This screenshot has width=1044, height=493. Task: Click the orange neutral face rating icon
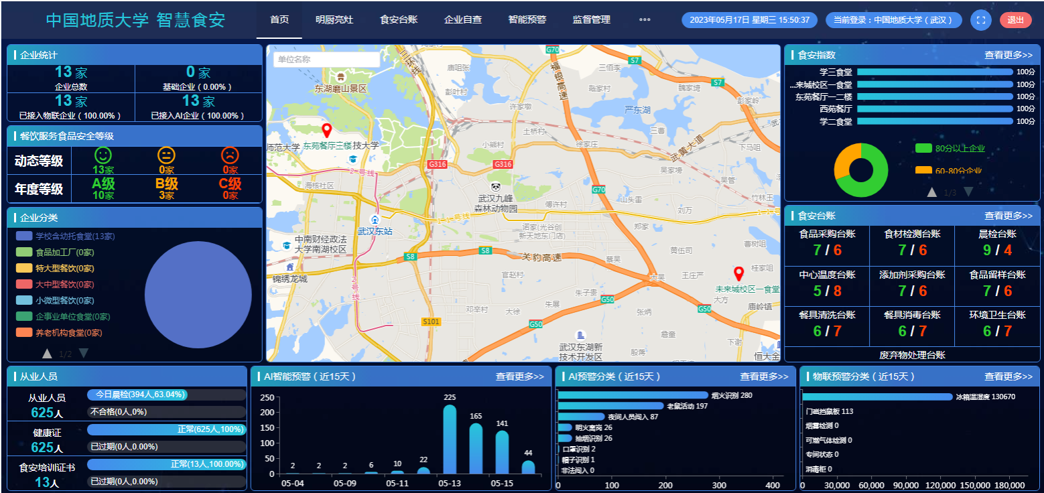166,155
